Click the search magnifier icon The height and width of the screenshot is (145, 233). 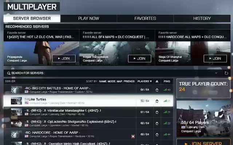[9, 73]
